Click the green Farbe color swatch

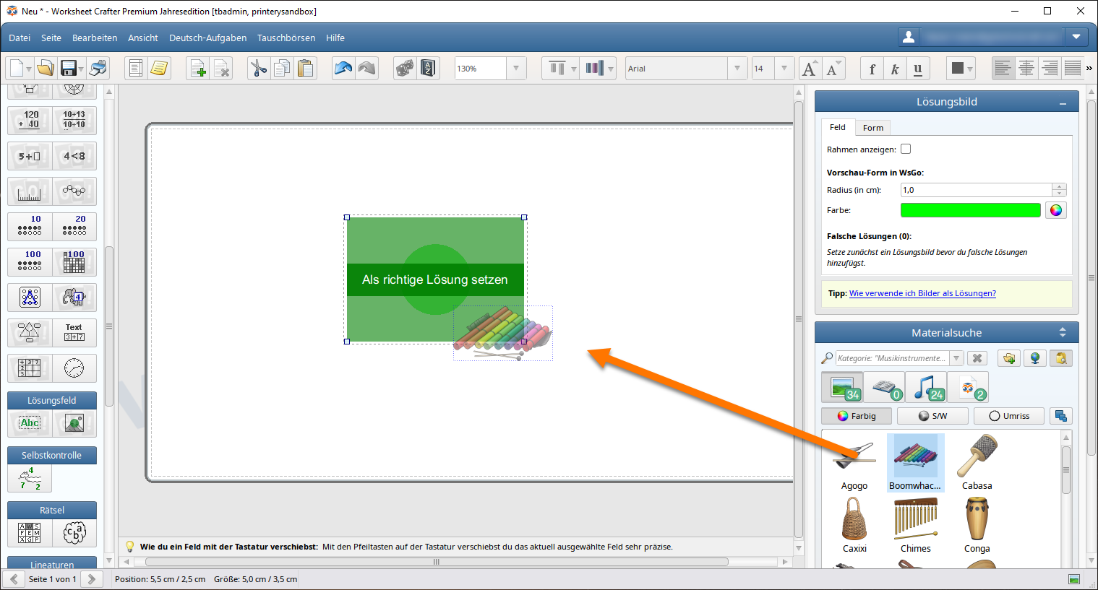[x=970, y=210]
